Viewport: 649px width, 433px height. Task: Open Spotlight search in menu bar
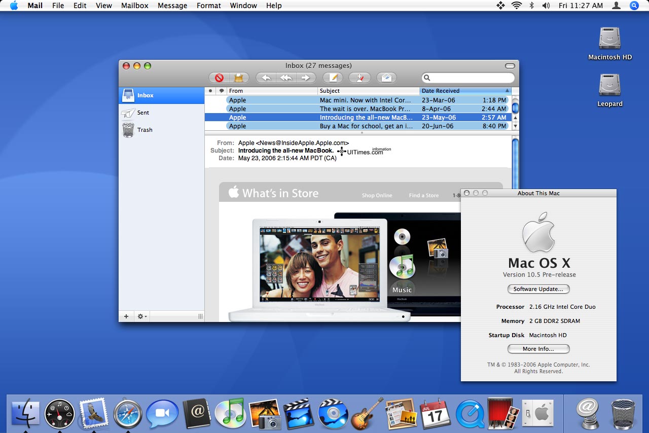[x=634, y=6]
